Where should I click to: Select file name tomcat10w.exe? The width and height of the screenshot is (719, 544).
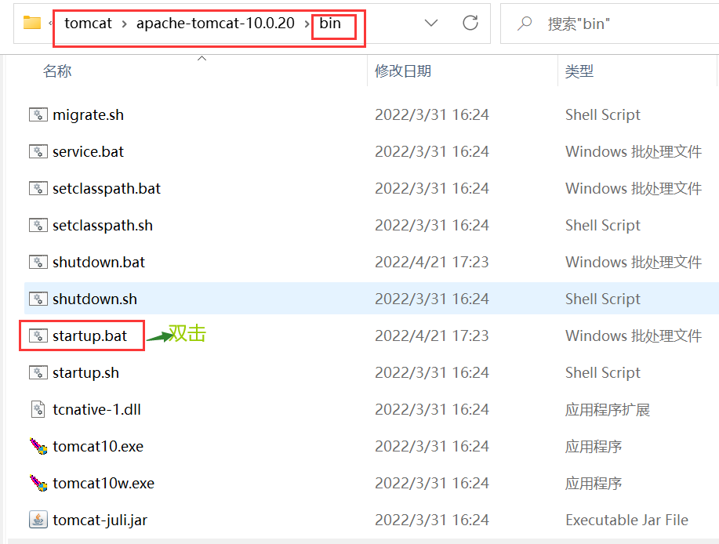(x=103, y=483)
